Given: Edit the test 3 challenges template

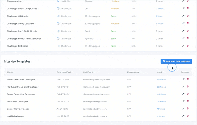Looking at the screenshot, I should point(183,116).
